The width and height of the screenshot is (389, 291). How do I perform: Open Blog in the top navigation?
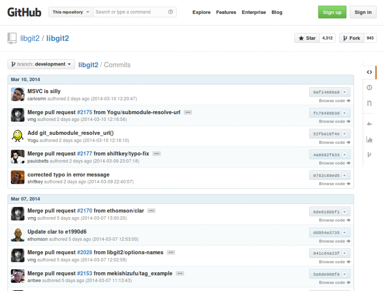pos(277,13)
